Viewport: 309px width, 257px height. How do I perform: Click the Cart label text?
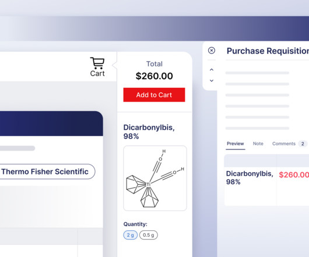tap(97, 73)
